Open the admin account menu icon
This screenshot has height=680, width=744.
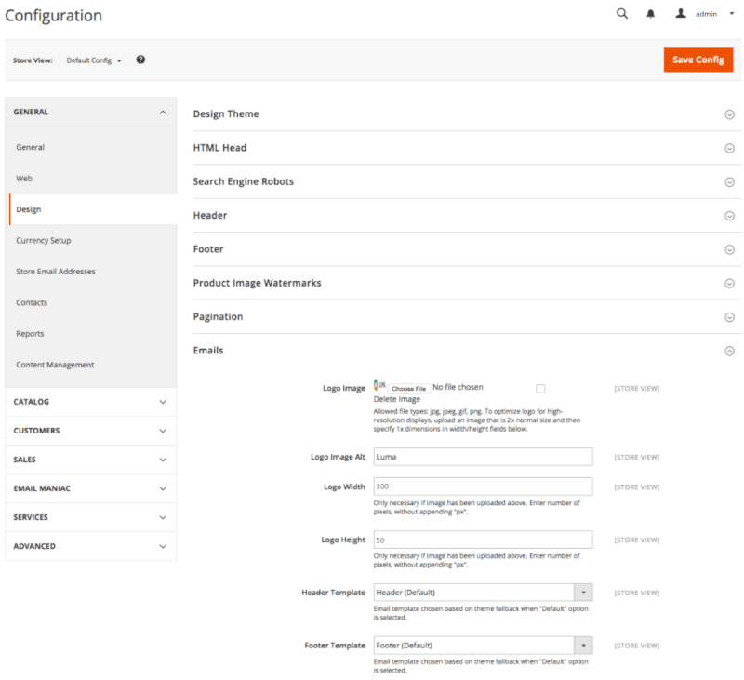pyautogui.click(x=679, y=14)
